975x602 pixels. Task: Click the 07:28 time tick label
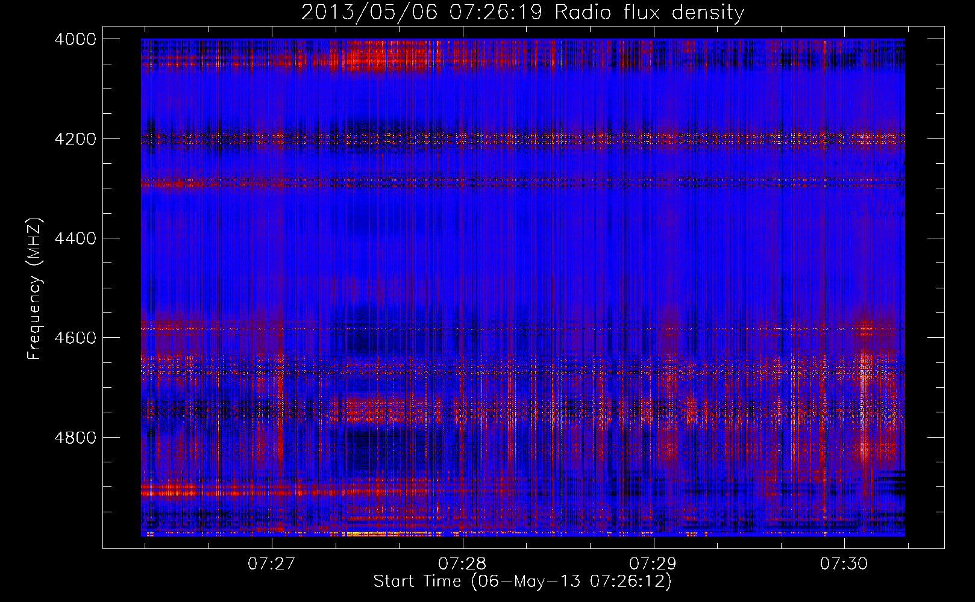[x=462, y=564]
